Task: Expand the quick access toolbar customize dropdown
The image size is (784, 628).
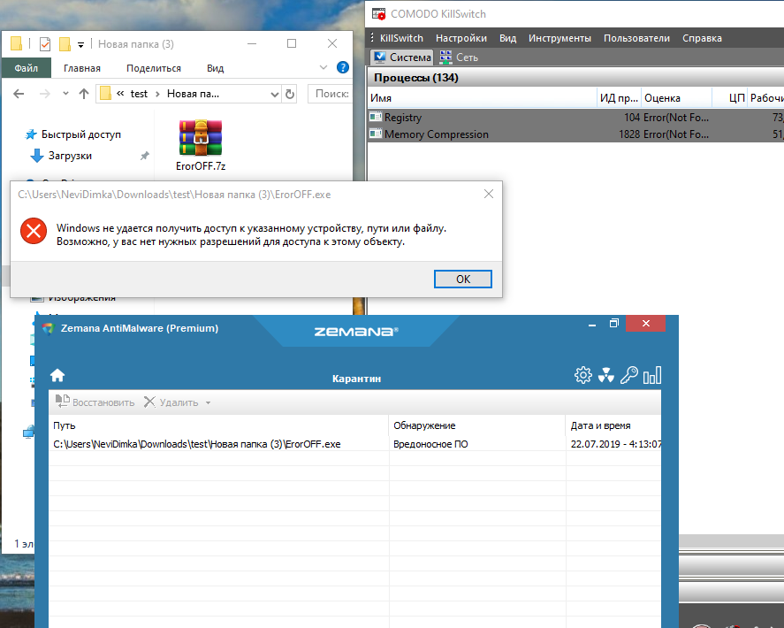Action: tap(80, 45)
